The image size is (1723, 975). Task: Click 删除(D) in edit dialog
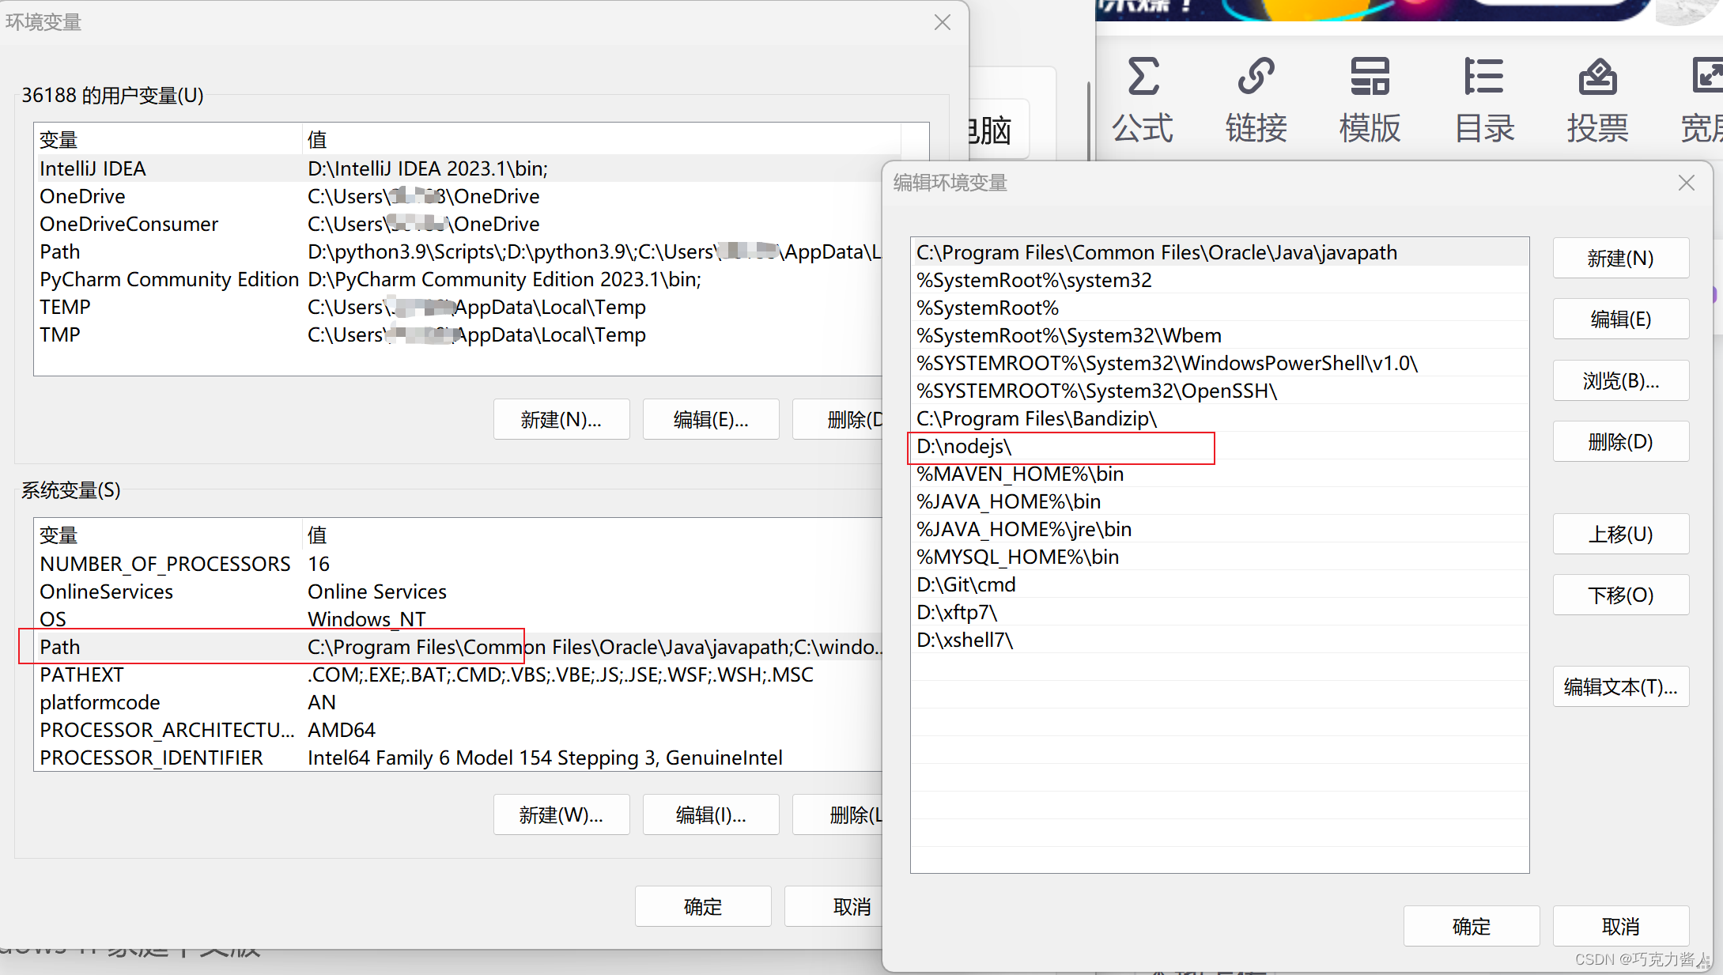point(1620,442)
